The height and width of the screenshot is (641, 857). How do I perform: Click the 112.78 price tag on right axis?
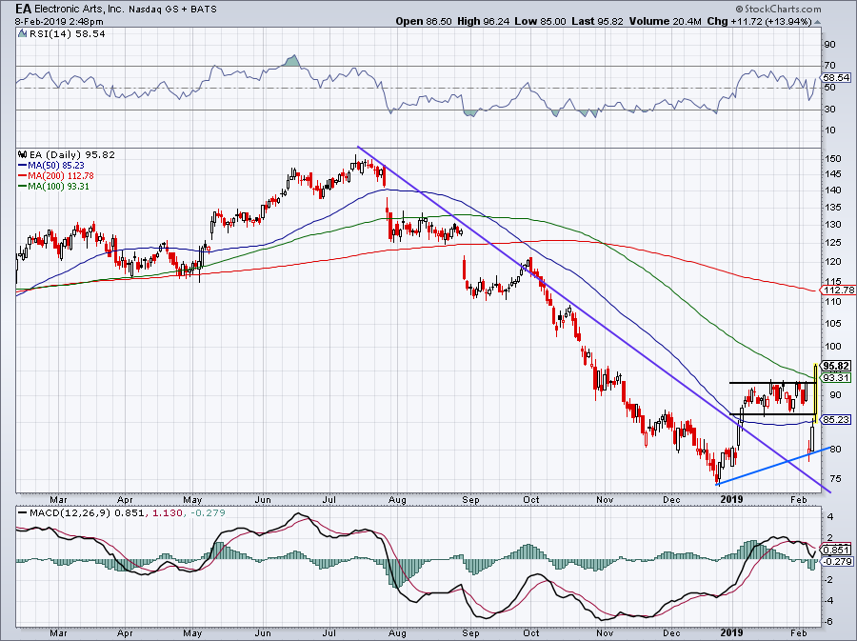click(838, 290)
